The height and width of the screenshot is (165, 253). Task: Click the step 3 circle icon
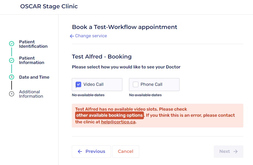[x=12, y=77]
